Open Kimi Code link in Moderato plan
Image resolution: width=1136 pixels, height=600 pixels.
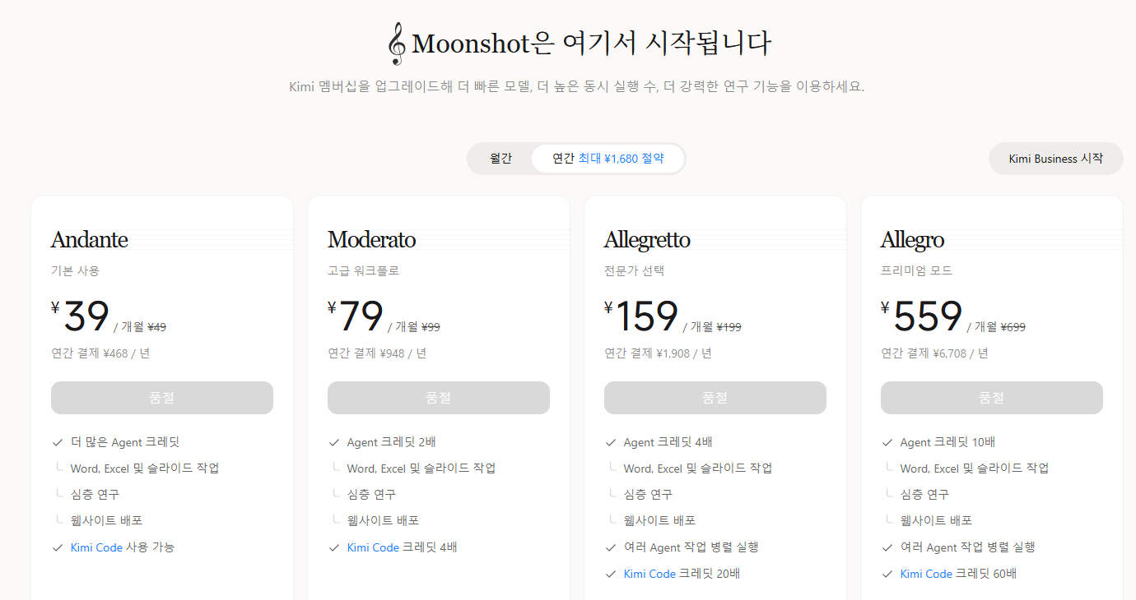click(373, 547)
